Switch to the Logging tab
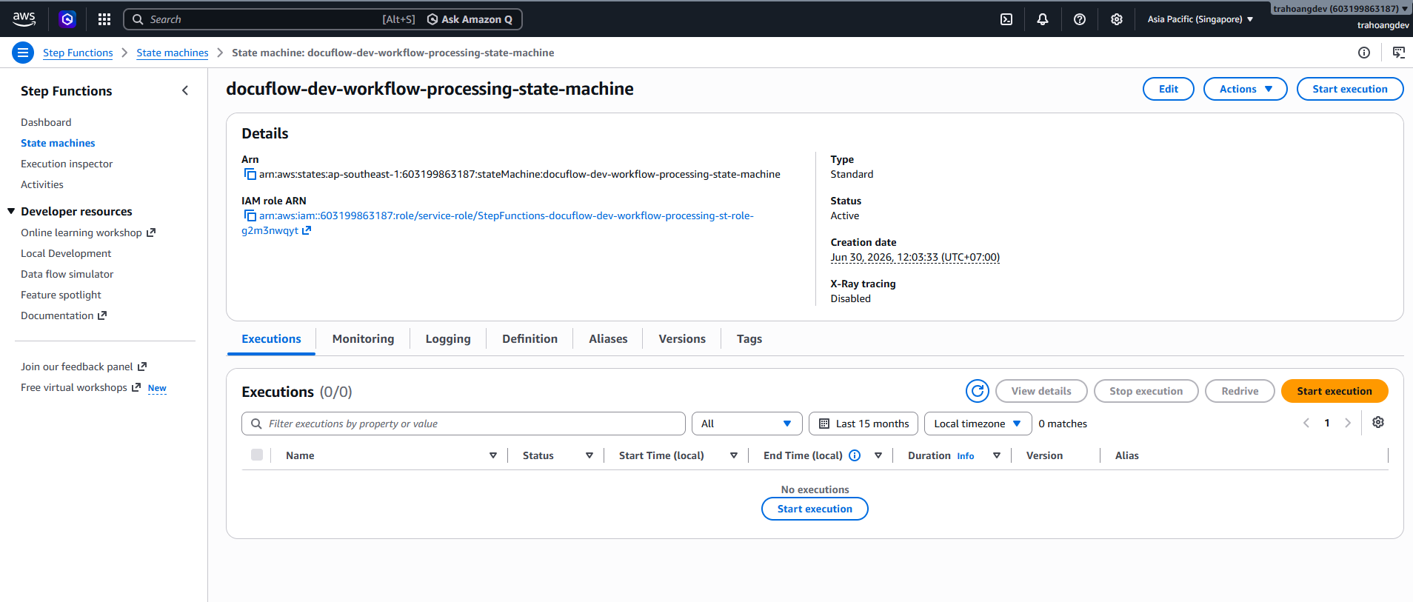Screen dimensions: 1413x602 [x=448, y=339]
